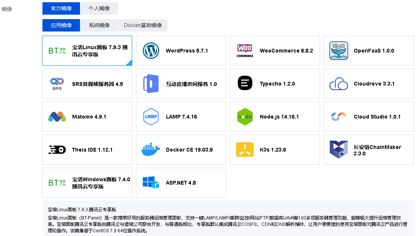Viewport: 418px width, 236px height.
Task: Pick the ASP.NET 4.8 image
Action: coord(181,183)
